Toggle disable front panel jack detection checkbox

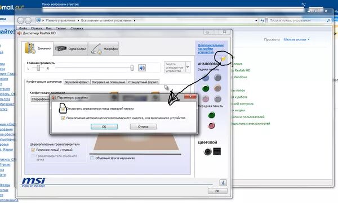pos(63,109)
